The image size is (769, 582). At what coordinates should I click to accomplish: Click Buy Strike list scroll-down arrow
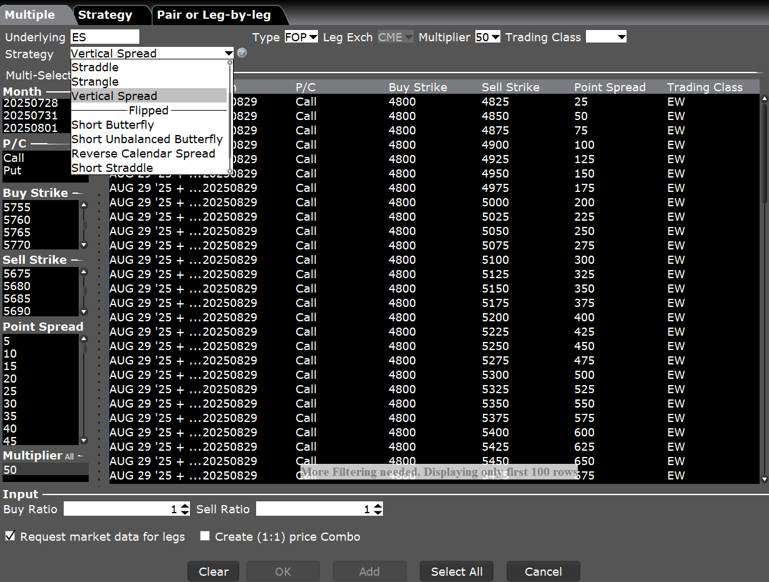[84, 244]
